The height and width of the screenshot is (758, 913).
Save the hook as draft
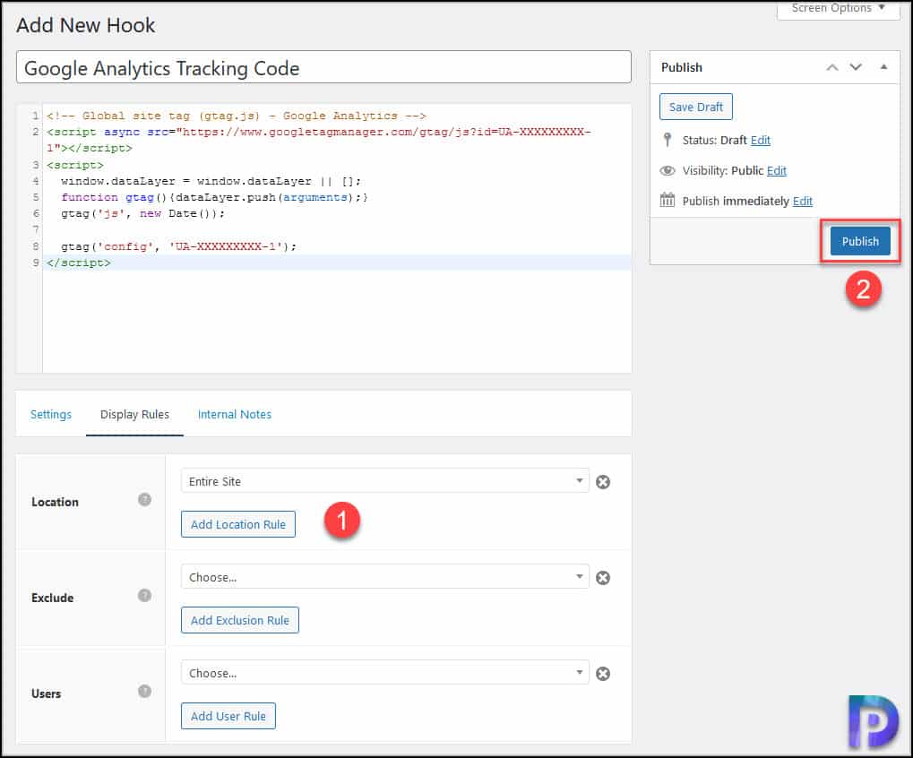696,108
